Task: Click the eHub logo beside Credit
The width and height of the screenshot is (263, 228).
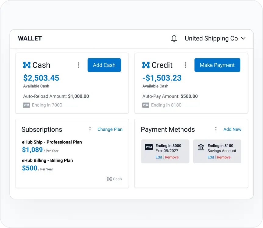Action: [146, 65]
